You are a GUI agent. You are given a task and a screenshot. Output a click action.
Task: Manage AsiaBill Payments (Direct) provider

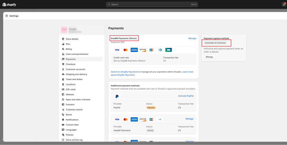[192, 39]
